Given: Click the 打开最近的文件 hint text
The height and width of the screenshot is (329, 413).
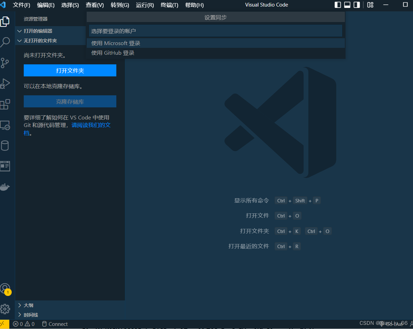Looking at the screenshot, I should pyautogui.click(x=249, y=246).
